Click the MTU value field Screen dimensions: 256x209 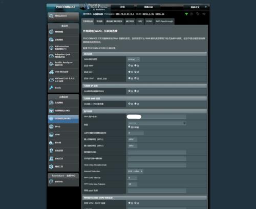[x=132, y=139]
